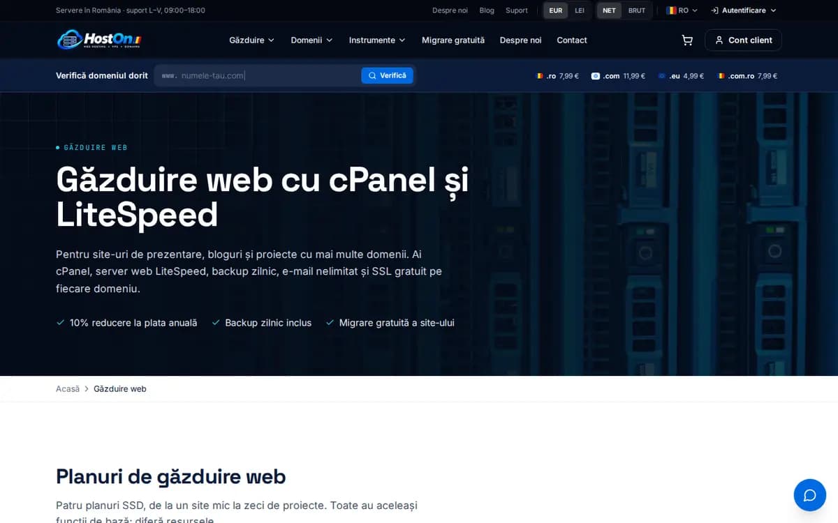Expand the Domenii menu
Screen dimensions: 838x523
[x=311, y=40]
